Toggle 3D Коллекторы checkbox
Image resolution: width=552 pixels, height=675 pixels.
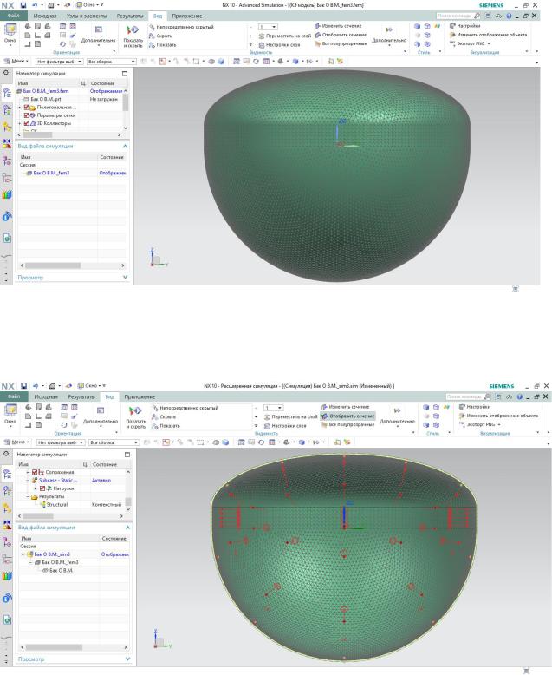(x=27, y=123)
